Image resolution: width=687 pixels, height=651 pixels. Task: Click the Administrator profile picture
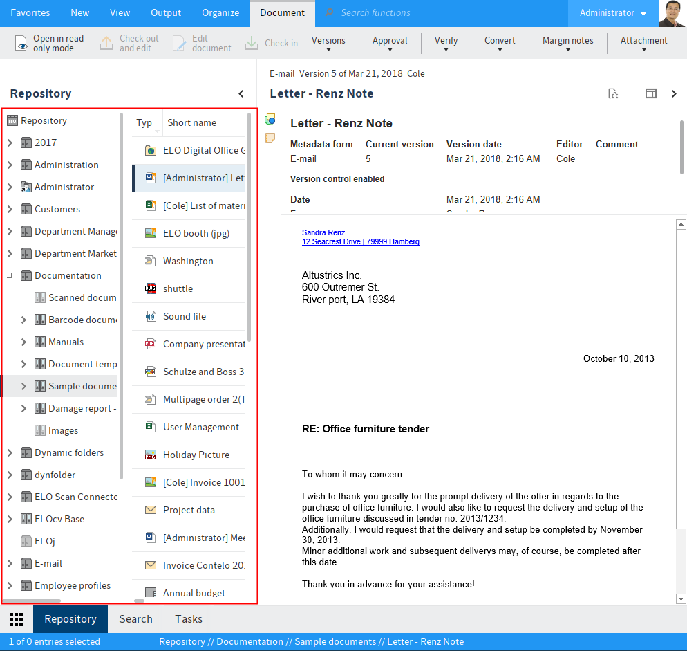[672, 13]
